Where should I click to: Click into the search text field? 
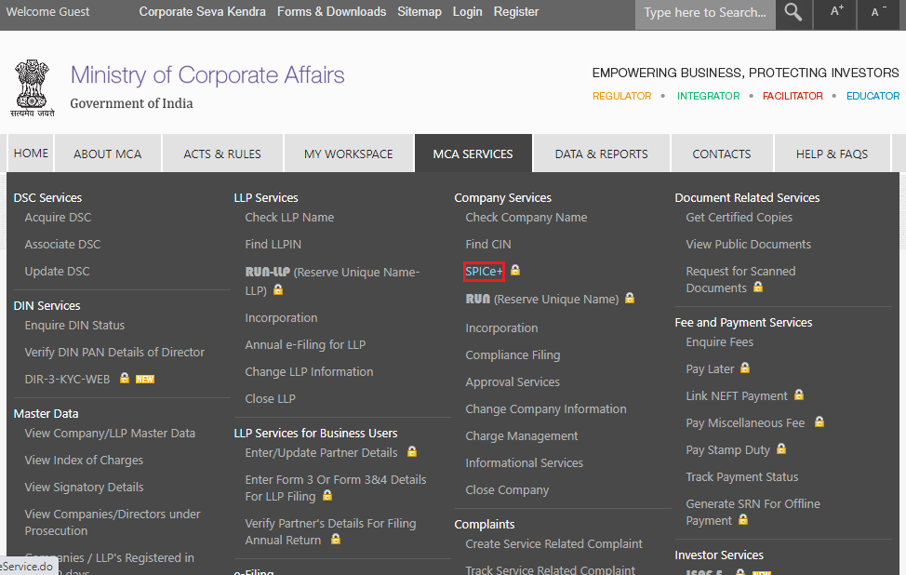[705, 13]
